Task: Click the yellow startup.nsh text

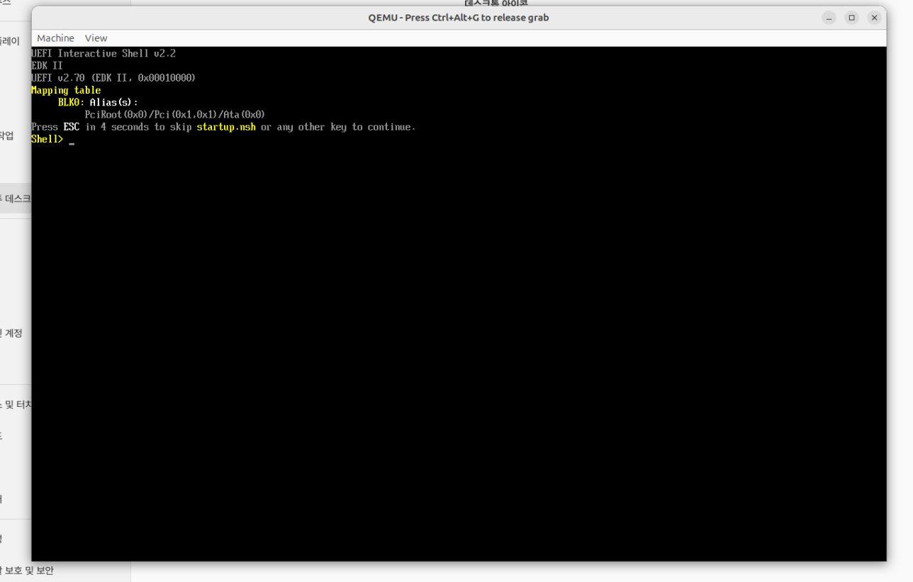Action: [225, 127]
